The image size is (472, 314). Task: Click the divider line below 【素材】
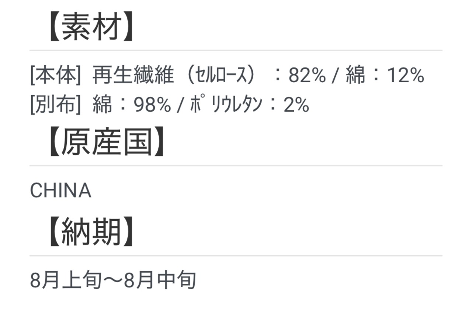pyautogui.click(x=236, y=50)
